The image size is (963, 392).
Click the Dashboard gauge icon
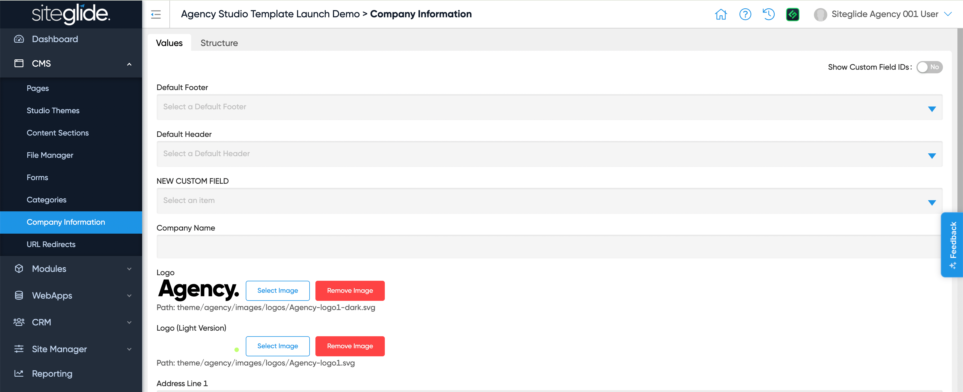19,39
